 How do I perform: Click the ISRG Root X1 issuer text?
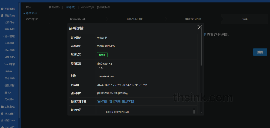pos(104,63)
